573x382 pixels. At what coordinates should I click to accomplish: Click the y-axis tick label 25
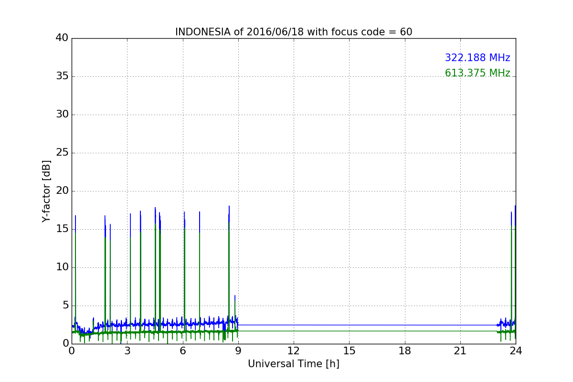[x=62, y=153]
